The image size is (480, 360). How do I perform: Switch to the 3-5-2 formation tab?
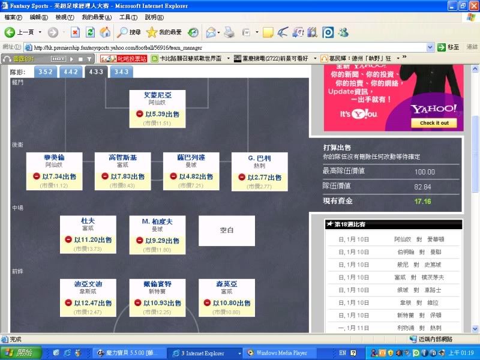[x=46, y=72]
